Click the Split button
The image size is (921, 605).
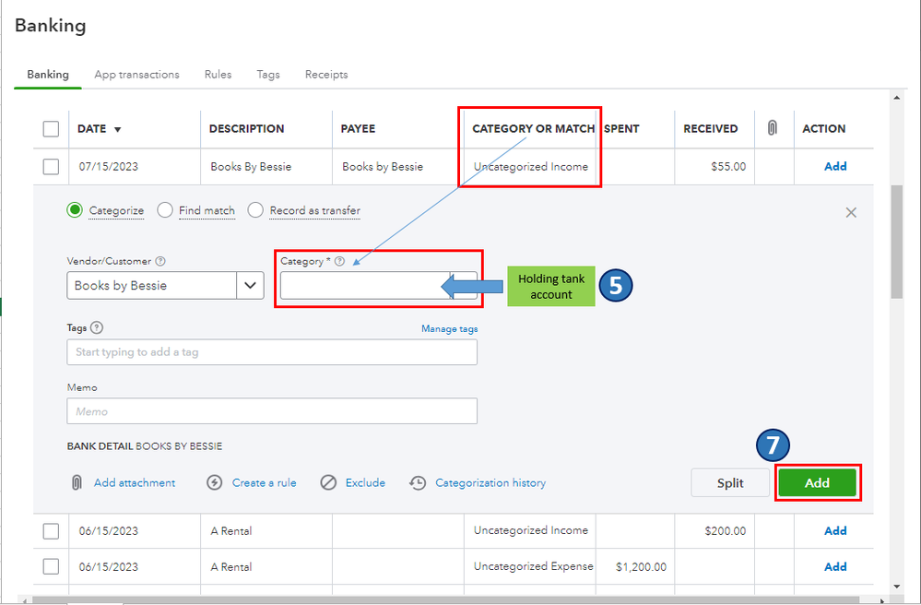tap(730, 483)
